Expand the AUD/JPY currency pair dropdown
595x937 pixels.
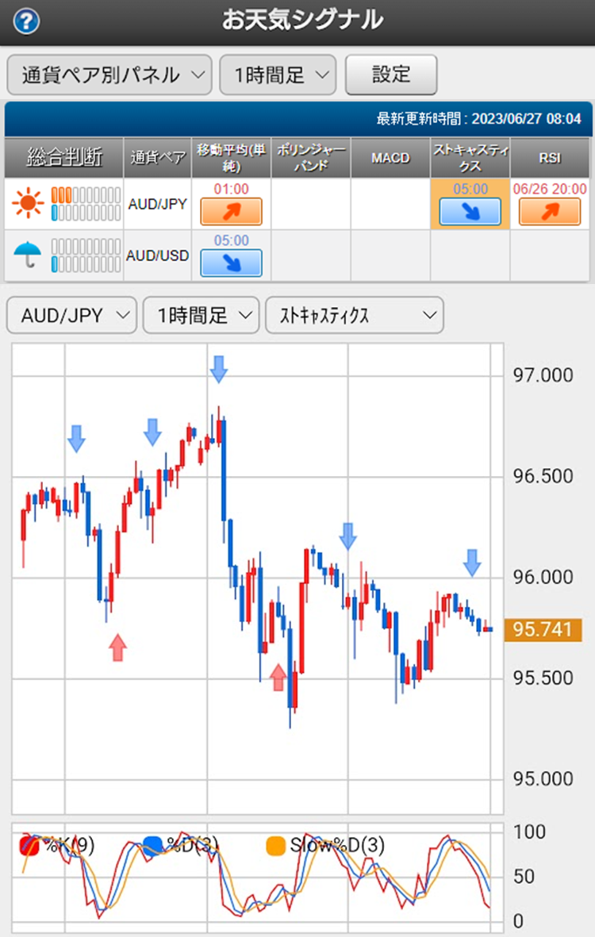[x=71, y=315]
